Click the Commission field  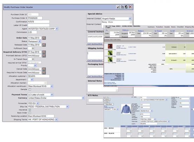32,32
